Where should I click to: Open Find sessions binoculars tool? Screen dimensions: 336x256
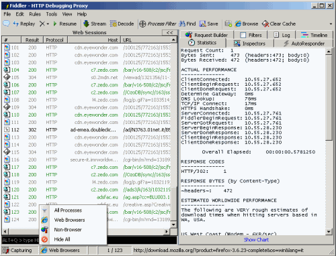(x=187, y=23)
